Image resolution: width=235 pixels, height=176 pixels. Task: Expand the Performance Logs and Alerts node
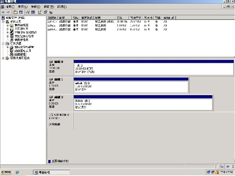8,36
